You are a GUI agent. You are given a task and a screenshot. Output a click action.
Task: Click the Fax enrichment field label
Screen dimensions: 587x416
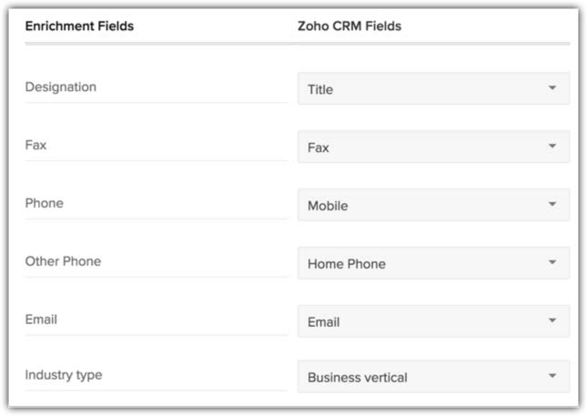point(35,145)
